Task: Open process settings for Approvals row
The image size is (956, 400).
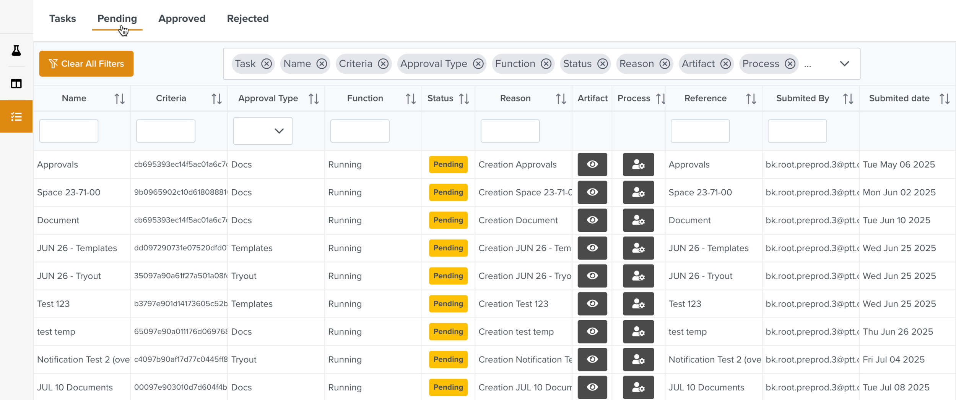Action: [638, 165]
